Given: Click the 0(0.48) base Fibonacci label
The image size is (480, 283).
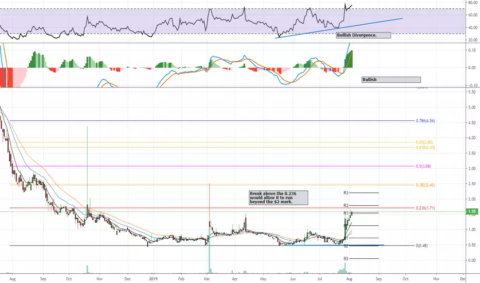Looking at the screenshot, I should [x=421, y=245].
